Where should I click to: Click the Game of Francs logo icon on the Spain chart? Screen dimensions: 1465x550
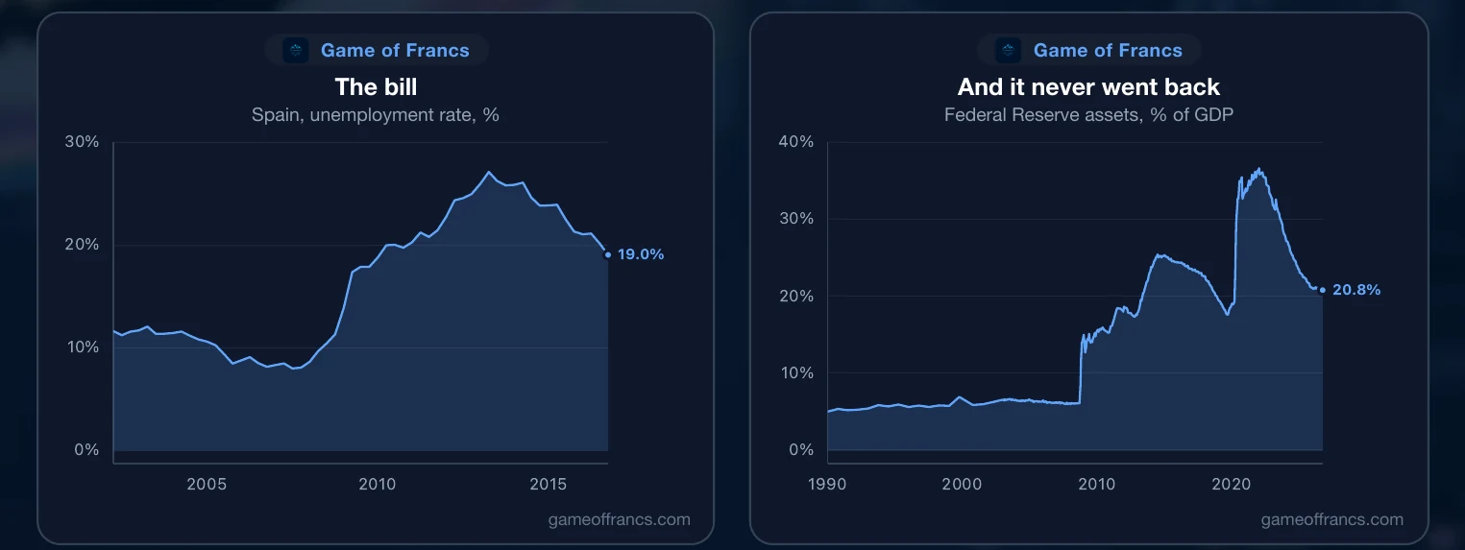[296, 50]
